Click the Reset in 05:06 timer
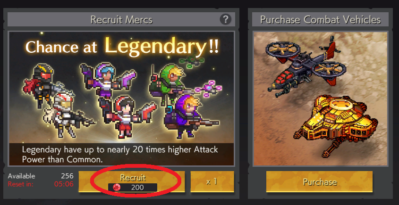The width and height of the screenshot is (399, 205). click(41, 184)
